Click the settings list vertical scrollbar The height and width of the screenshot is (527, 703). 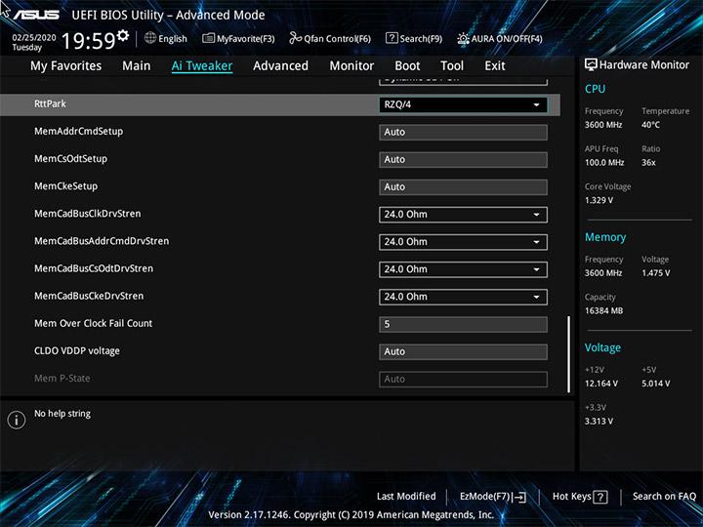[569, 354]
